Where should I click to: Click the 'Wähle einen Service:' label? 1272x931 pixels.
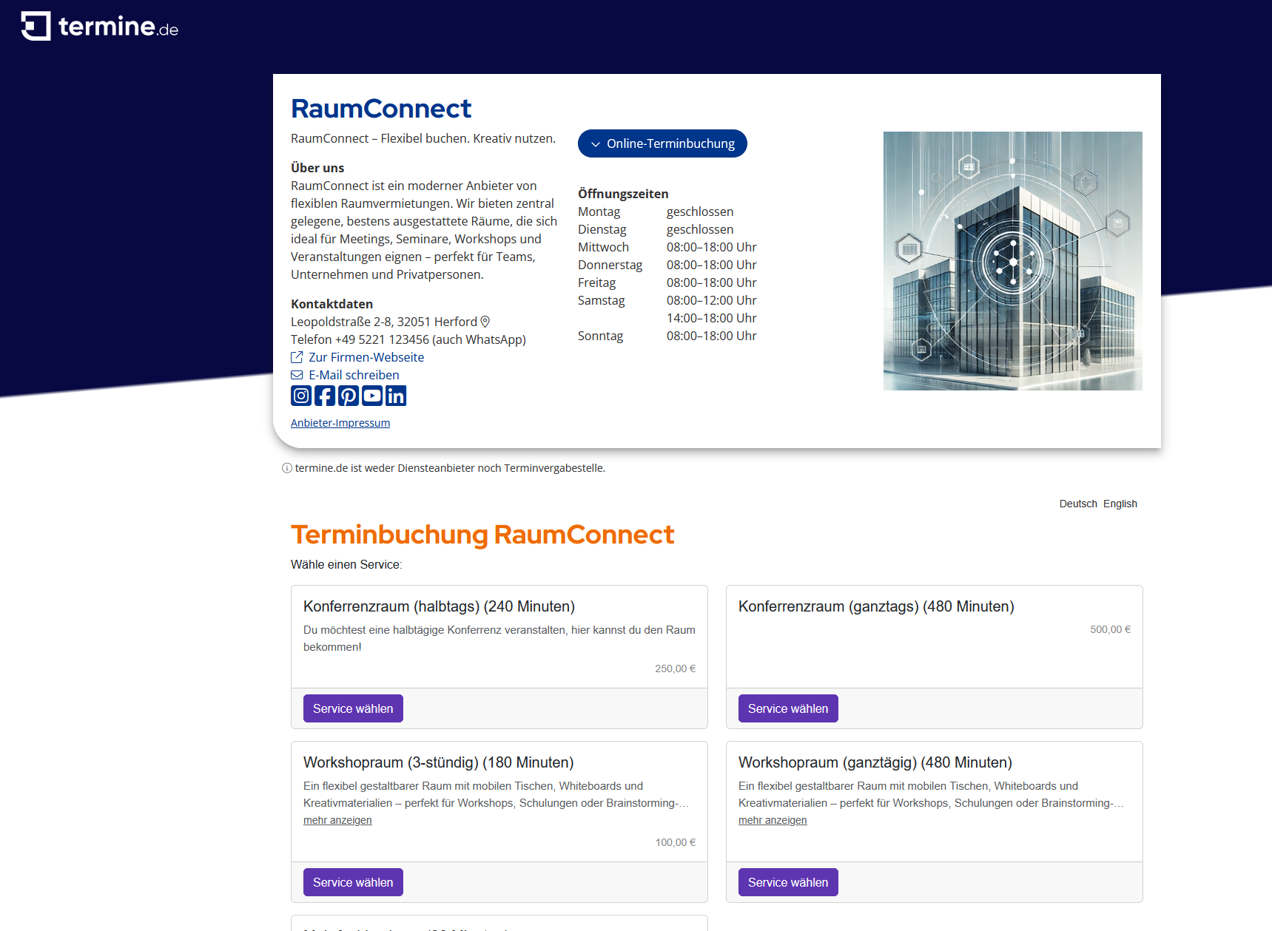[346, 564]
